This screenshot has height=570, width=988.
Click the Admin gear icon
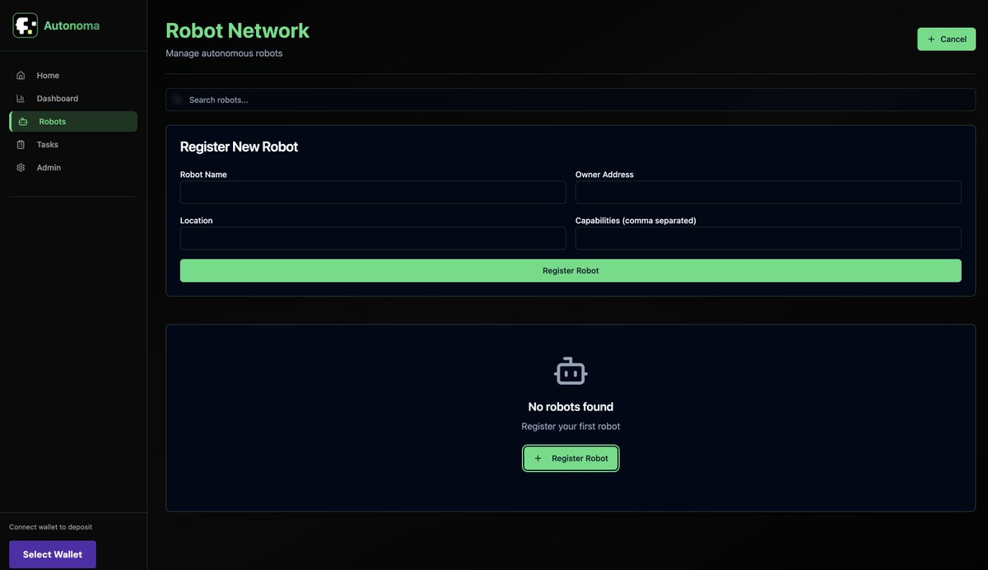pos(21,168)
